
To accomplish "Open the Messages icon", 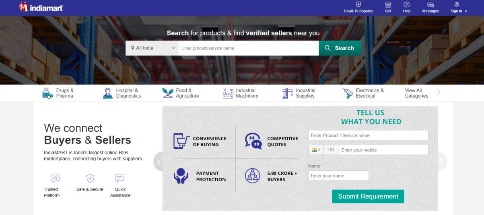I will (x=430, y=4).
